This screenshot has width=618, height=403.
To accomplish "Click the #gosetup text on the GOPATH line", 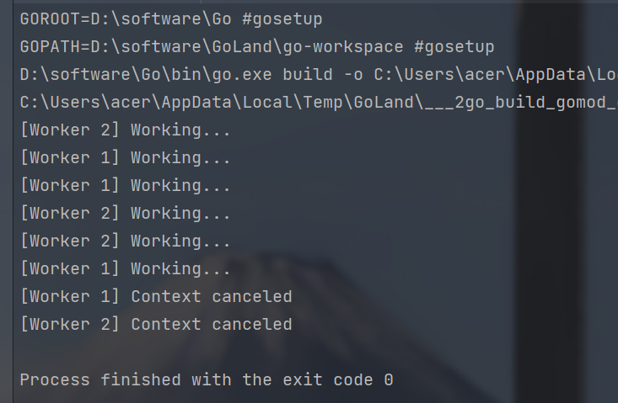I will [x=453, y=46].
